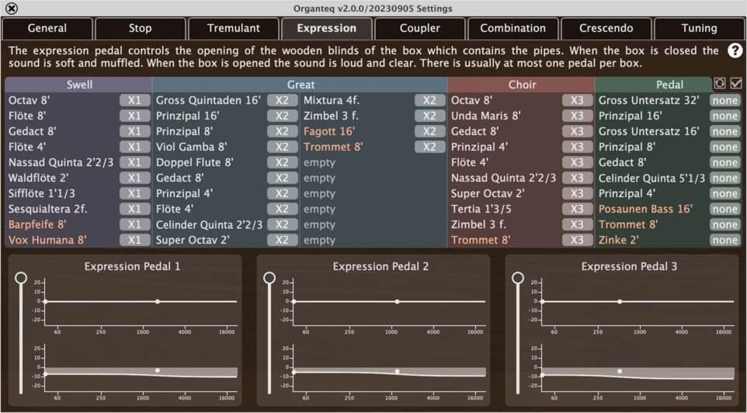Click the Gross Untersatz 16' stop name

click(649, 131)
